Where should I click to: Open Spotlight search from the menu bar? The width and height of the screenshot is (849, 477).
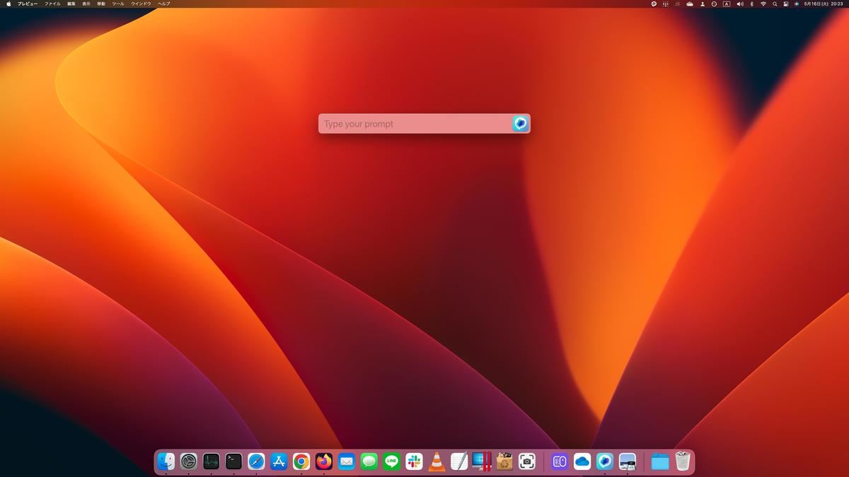click(x=775, y=4)
